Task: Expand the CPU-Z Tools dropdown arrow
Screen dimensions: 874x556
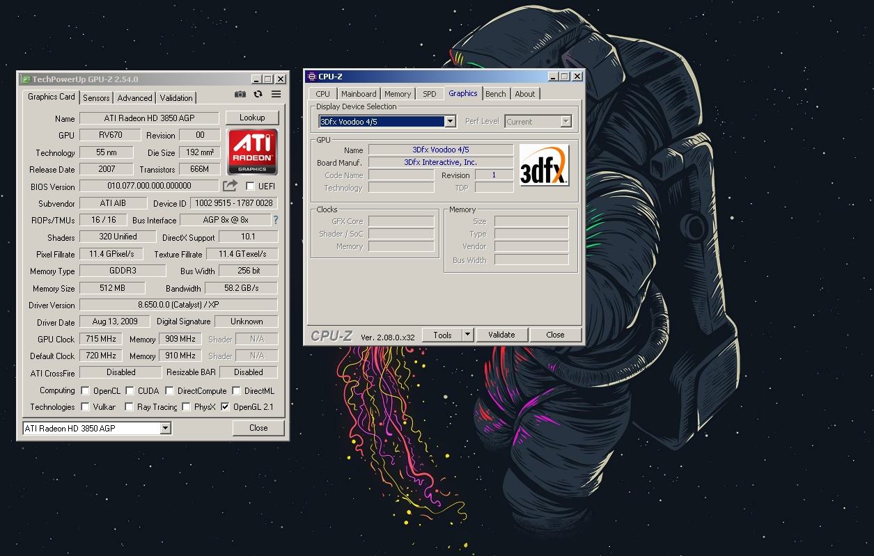Action: pyautogui.click(x=467, y=335)
